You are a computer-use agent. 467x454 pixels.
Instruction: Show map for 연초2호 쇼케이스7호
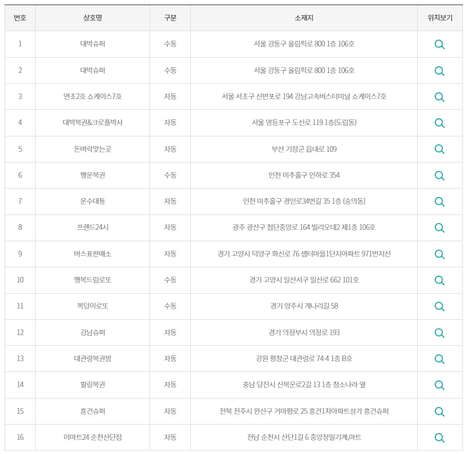pos(439,97)
